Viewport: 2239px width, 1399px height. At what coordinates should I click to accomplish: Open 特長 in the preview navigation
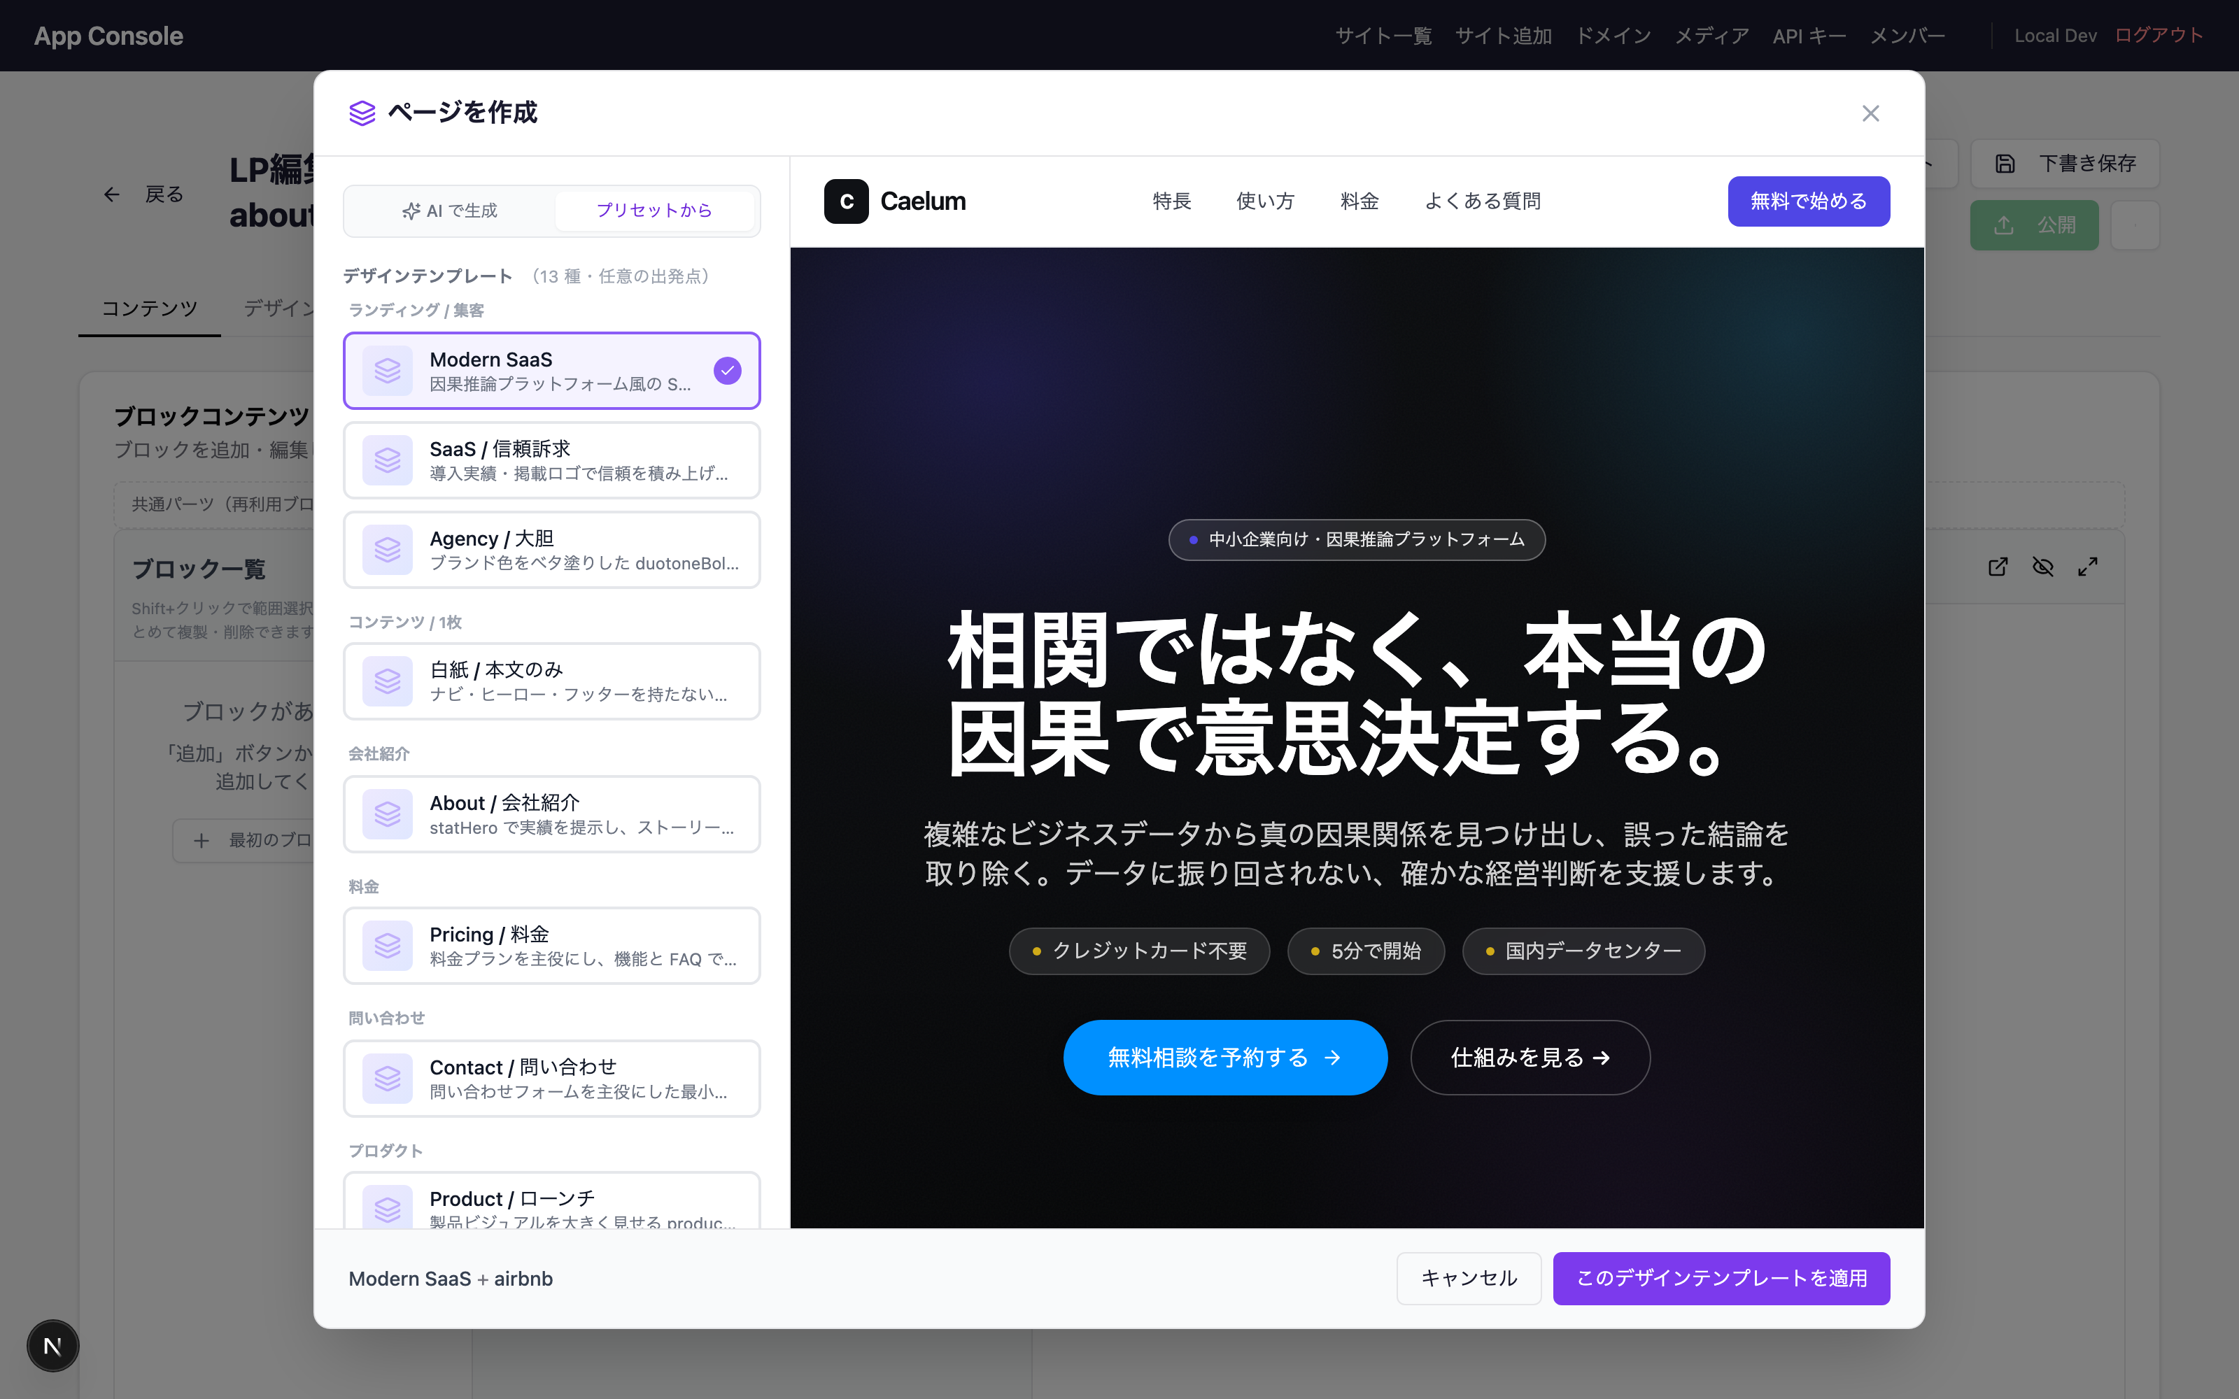1171,201
